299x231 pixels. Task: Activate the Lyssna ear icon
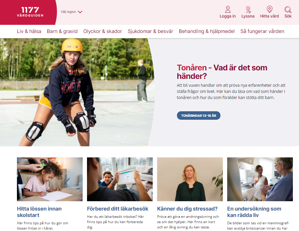[248, 10]
